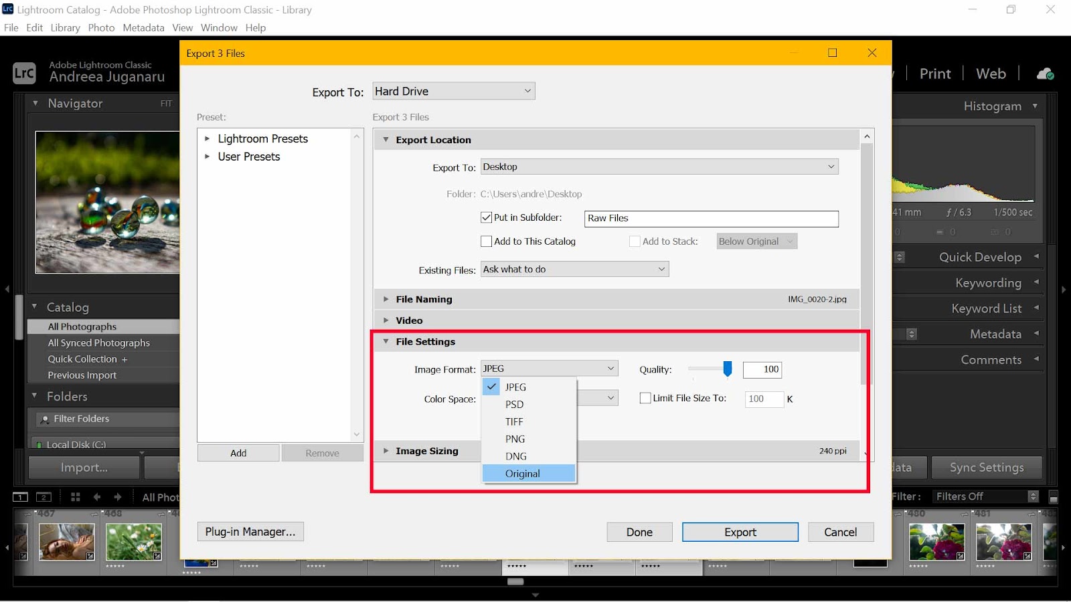Viewport: 1071px width, 602px height.
Task: Select Original image format
Action: [529, 474]
